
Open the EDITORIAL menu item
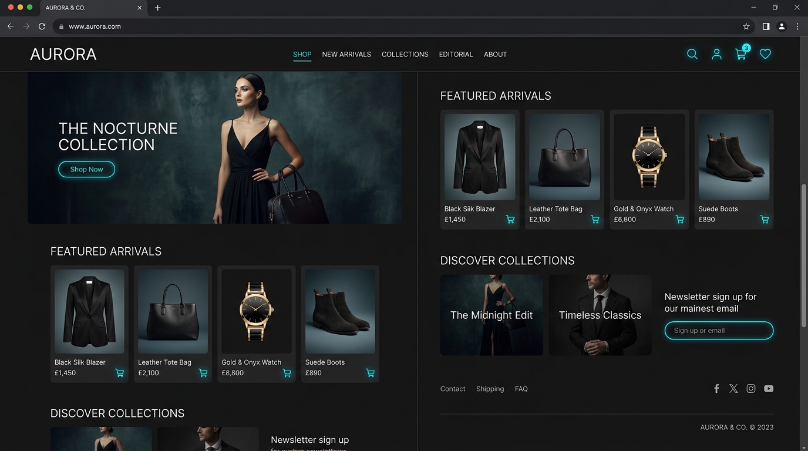pyautogui.click(x=456, y=55)
